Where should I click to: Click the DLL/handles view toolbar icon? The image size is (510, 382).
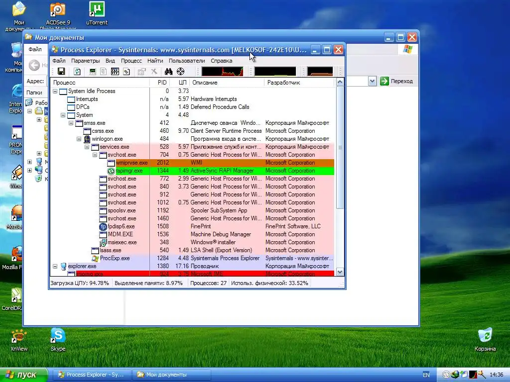click(x=127, y=72)
